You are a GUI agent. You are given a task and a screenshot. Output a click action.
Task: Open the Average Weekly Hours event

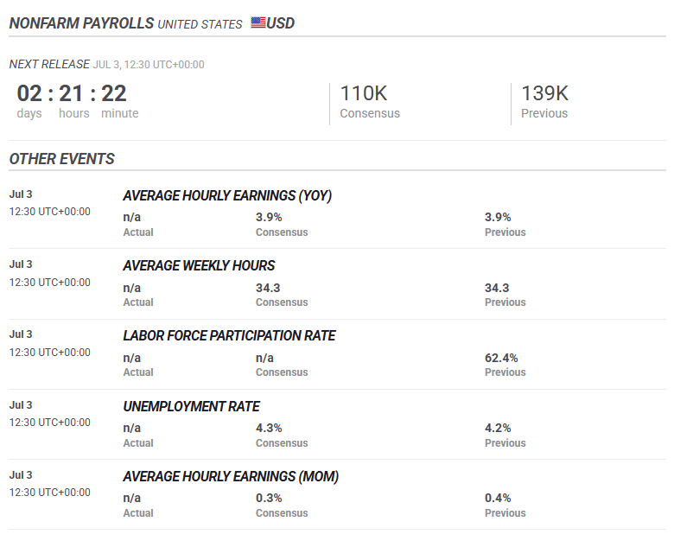(x=199, y=266)
